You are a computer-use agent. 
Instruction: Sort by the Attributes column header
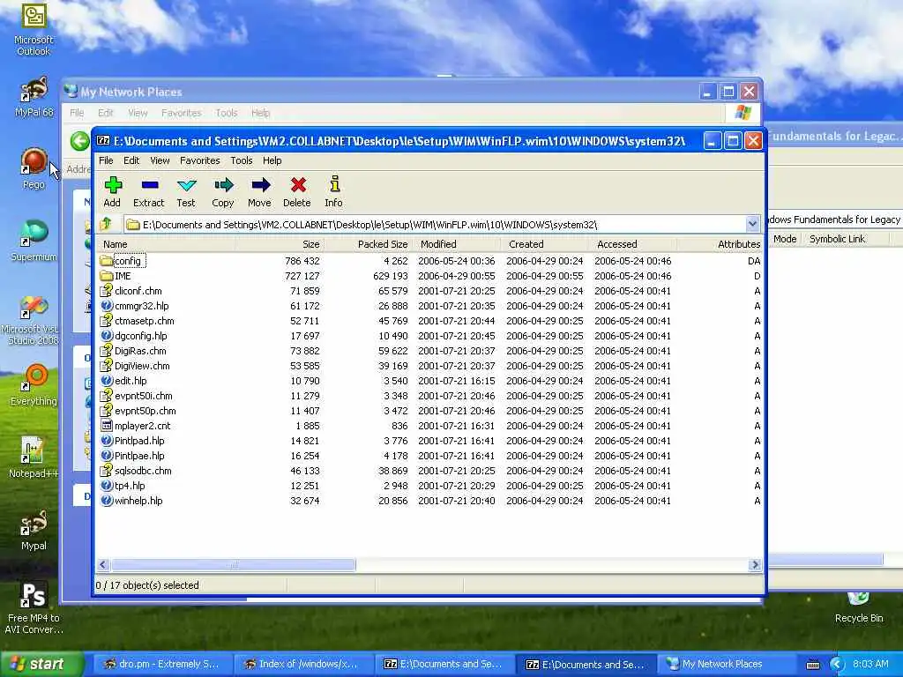(x=720, y=244)
